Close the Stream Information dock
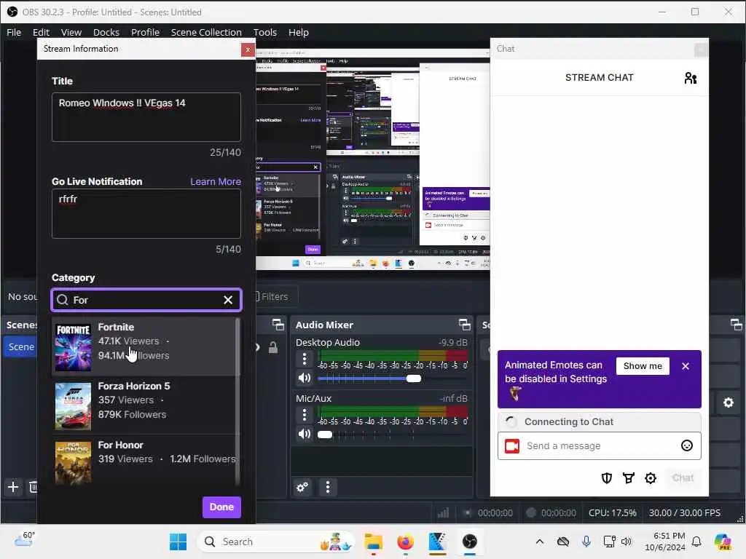The image size is (746, 559). click(x=248, y=49)
